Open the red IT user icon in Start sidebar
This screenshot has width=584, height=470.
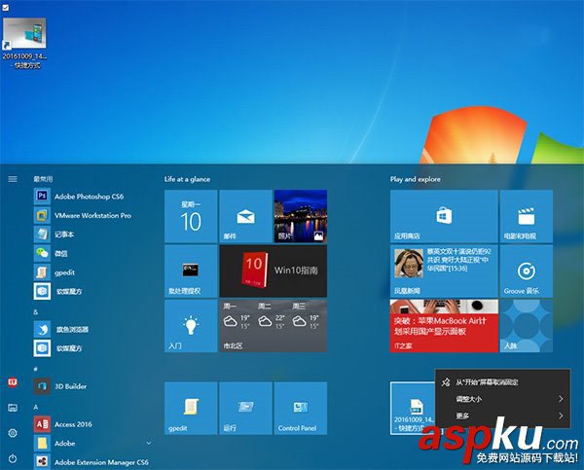13,382
